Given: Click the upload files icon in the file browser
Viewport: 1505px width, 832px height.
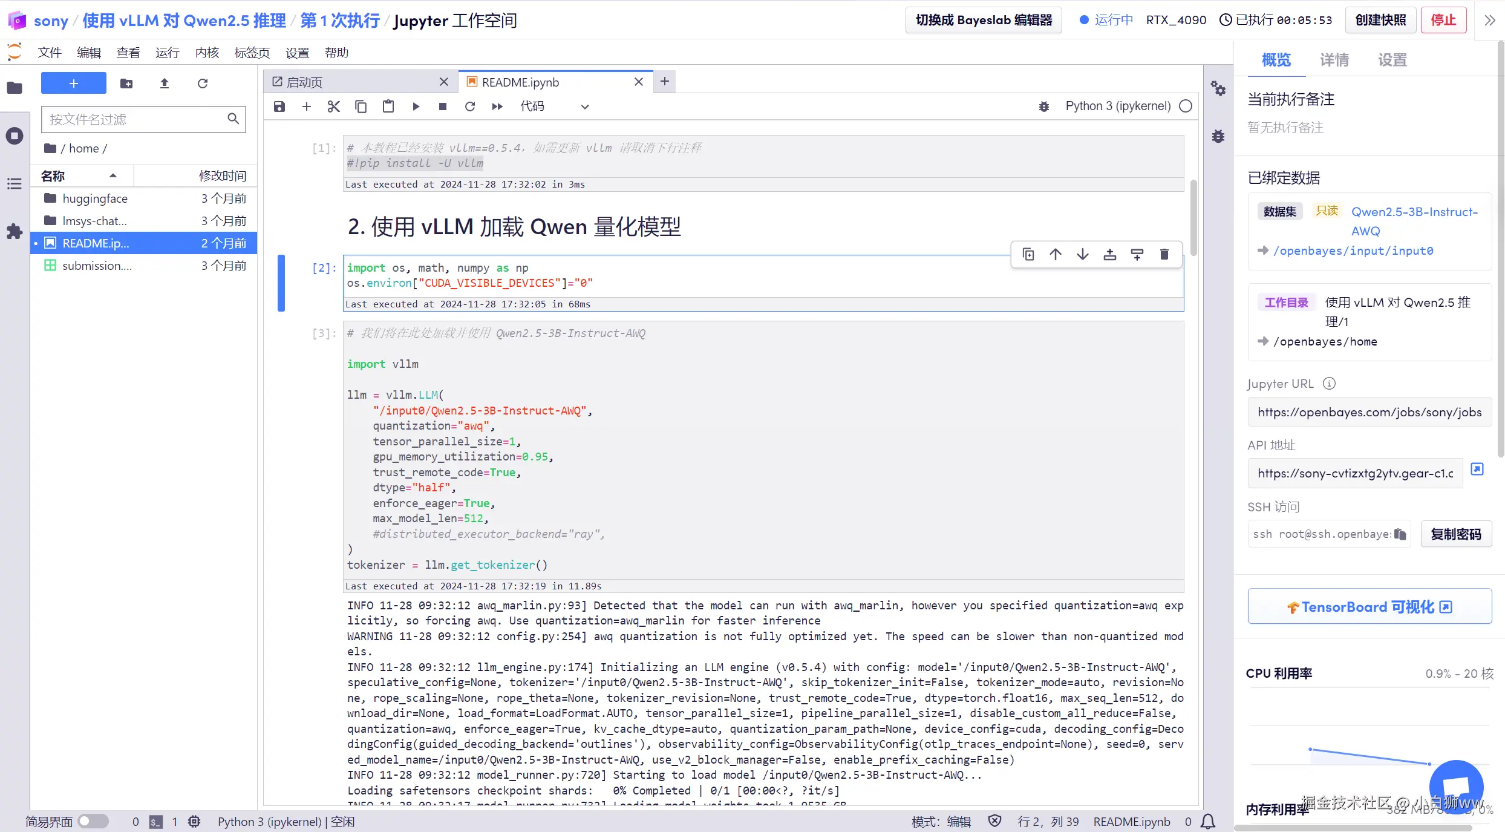Looking at the screenshot, I should click(x=164, y=84).
